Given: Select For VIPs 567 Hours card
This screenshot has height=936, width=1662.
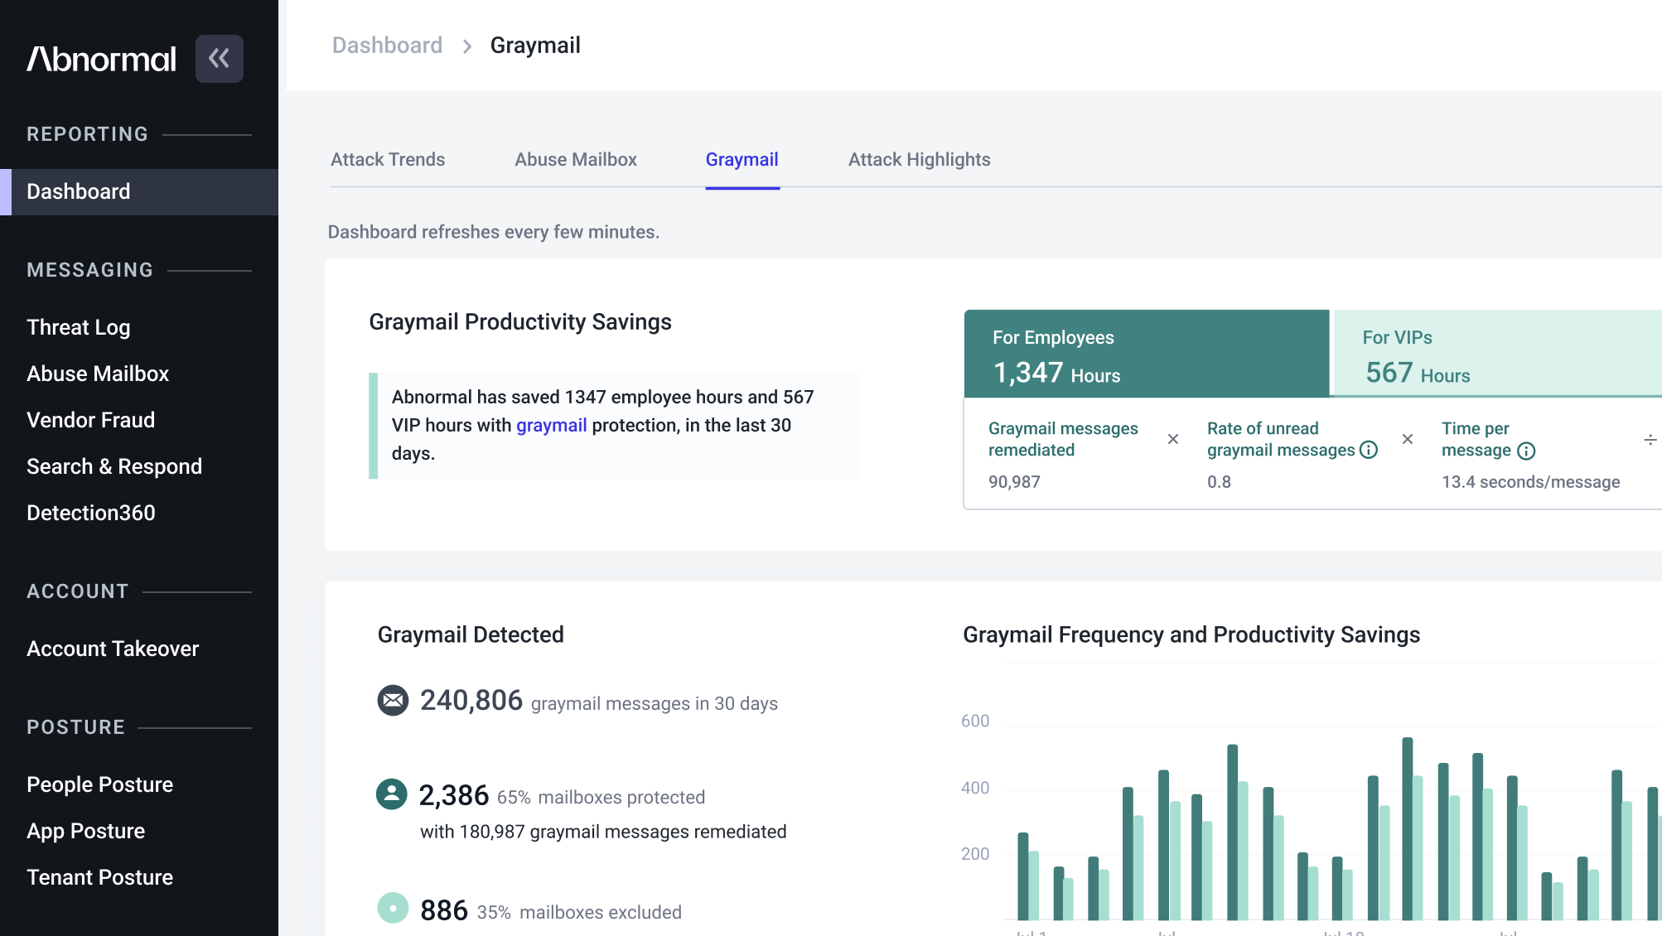Looking at the screenshot, I should click(x=1498, y=354).
